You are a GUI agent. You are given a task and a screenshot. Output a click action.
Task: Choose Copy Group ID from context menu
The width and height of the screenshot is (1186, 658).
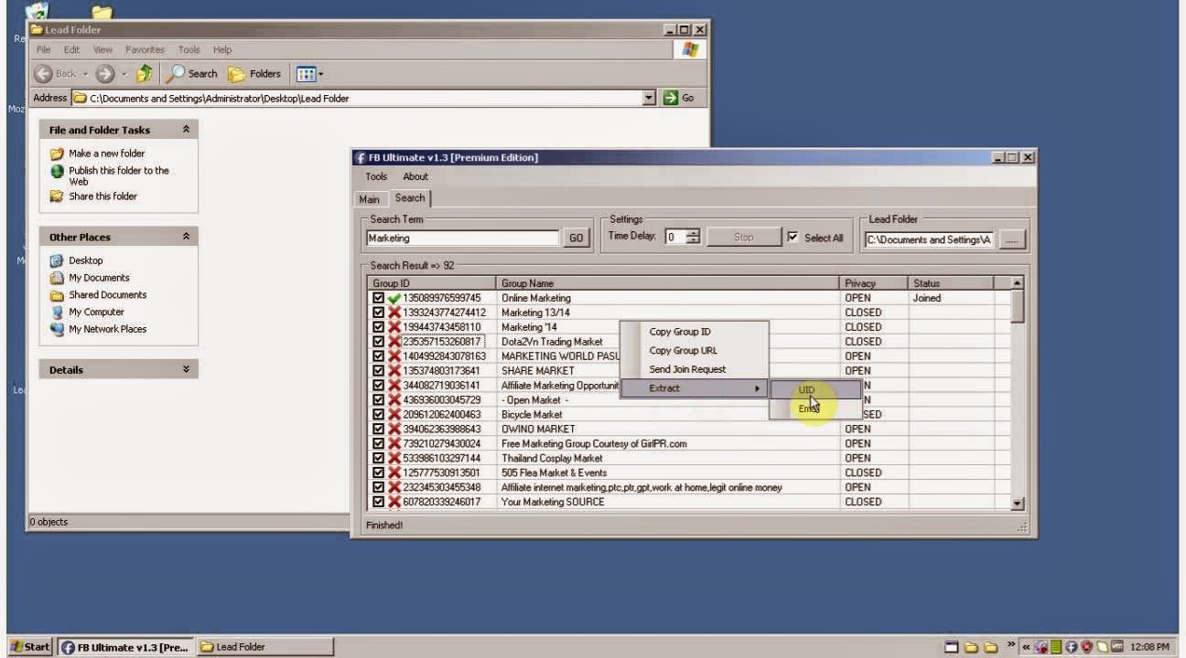pyautogui.click(x=680, y=332)
